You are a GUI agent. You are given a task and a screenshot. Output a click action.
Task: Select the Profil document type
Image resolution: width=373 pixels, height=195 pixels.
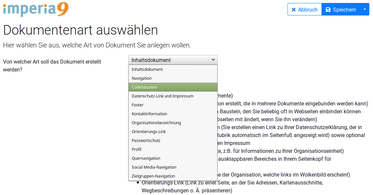click(x=136, y=150)
